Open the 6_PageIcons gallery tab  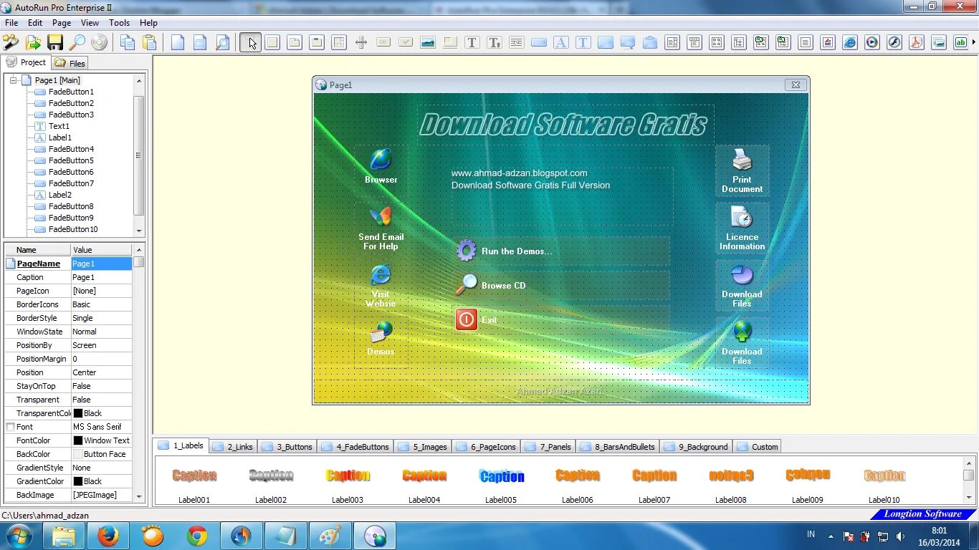pos(485,446)
